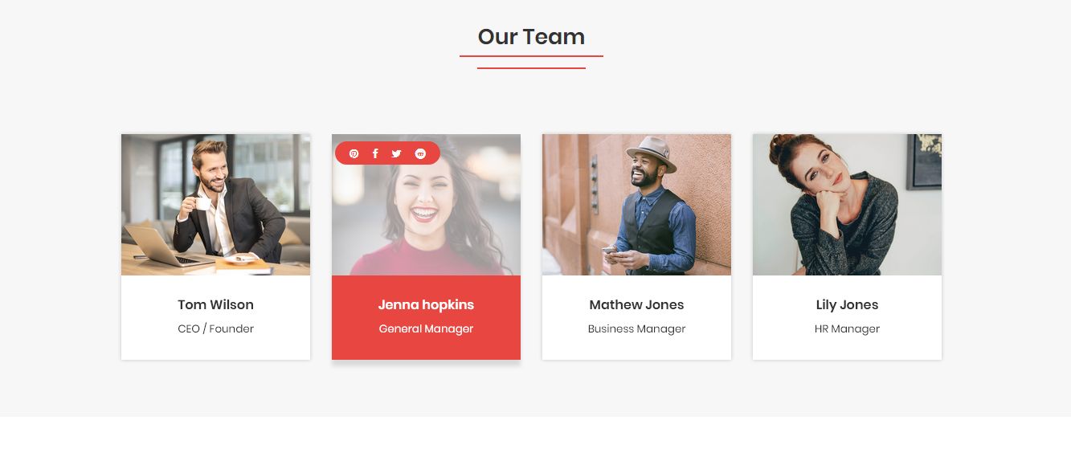Select the General Manager subtitle
This screenshot has height=469, width=1071.
click(426, 328)
